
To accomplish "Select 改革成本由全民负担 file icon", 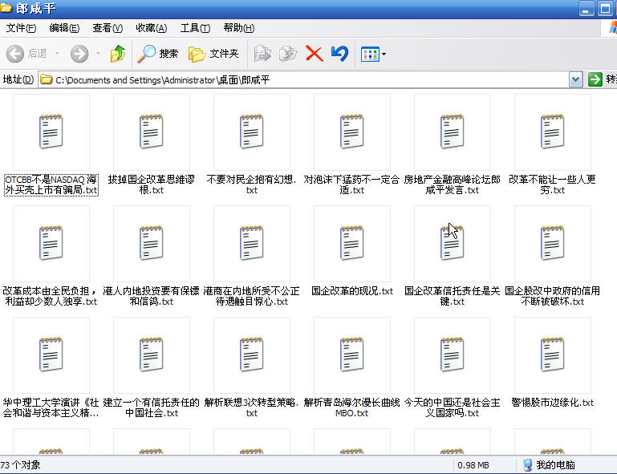I will 51,243.
